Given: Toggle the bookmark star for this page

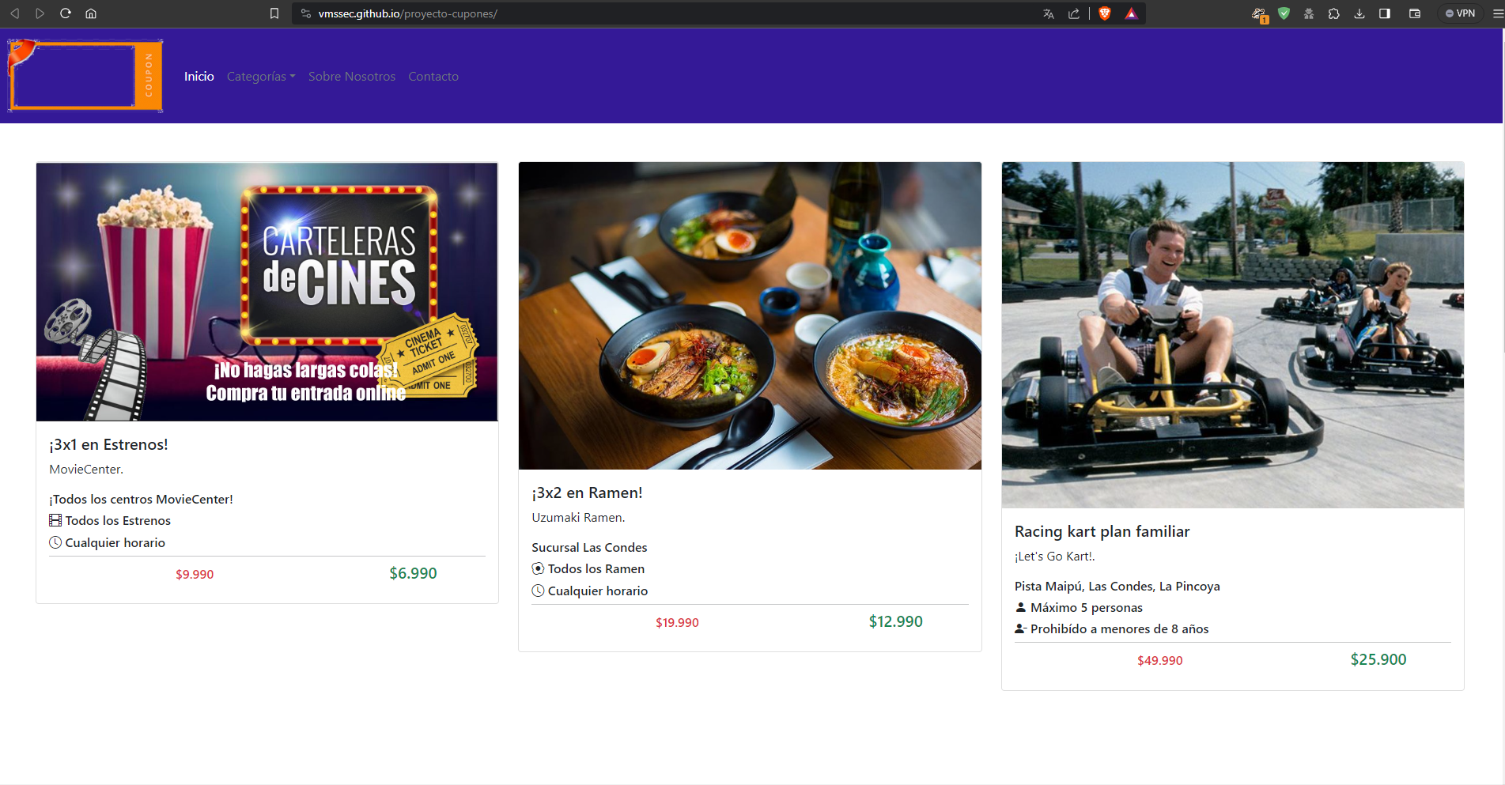Looking at the screenshot, I should point(274,13).
